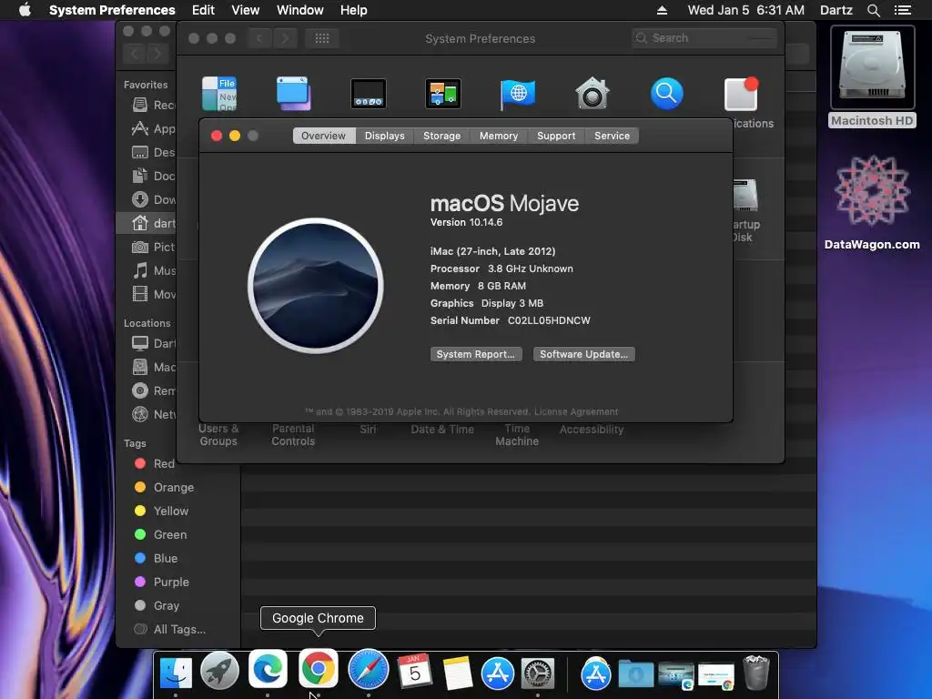Screen dimensions: 932x699
Task: Restore minimized Chrome window from the Dock
Action: pyautogui.click(x=716, y=676)
